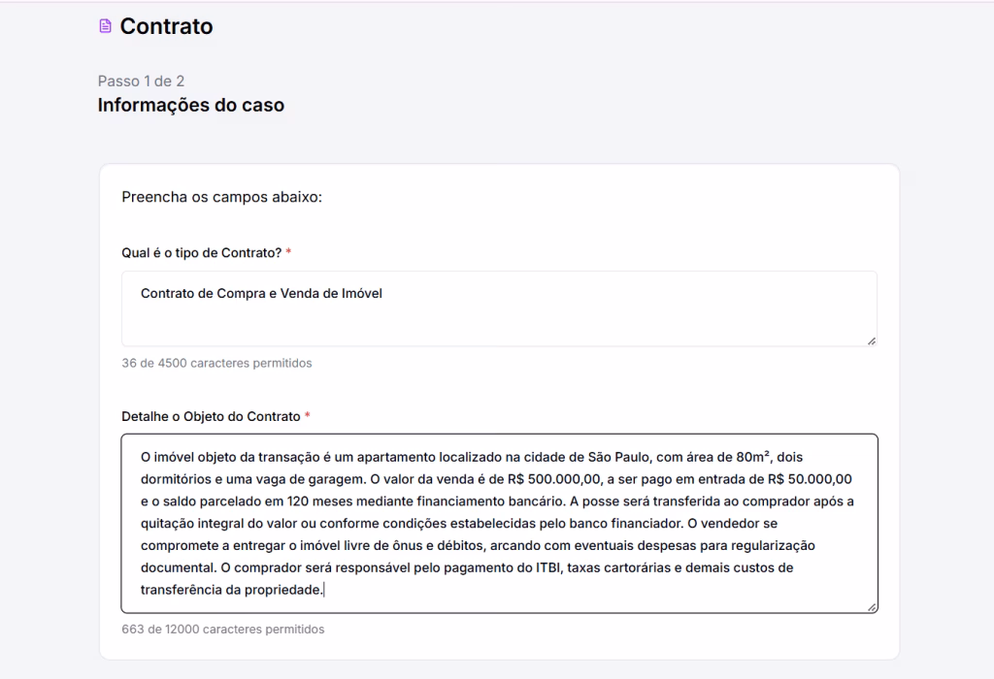Click the resize handle of contract object textarea
This screenshot has width=994, height=679.
click(x=872, y=607)
